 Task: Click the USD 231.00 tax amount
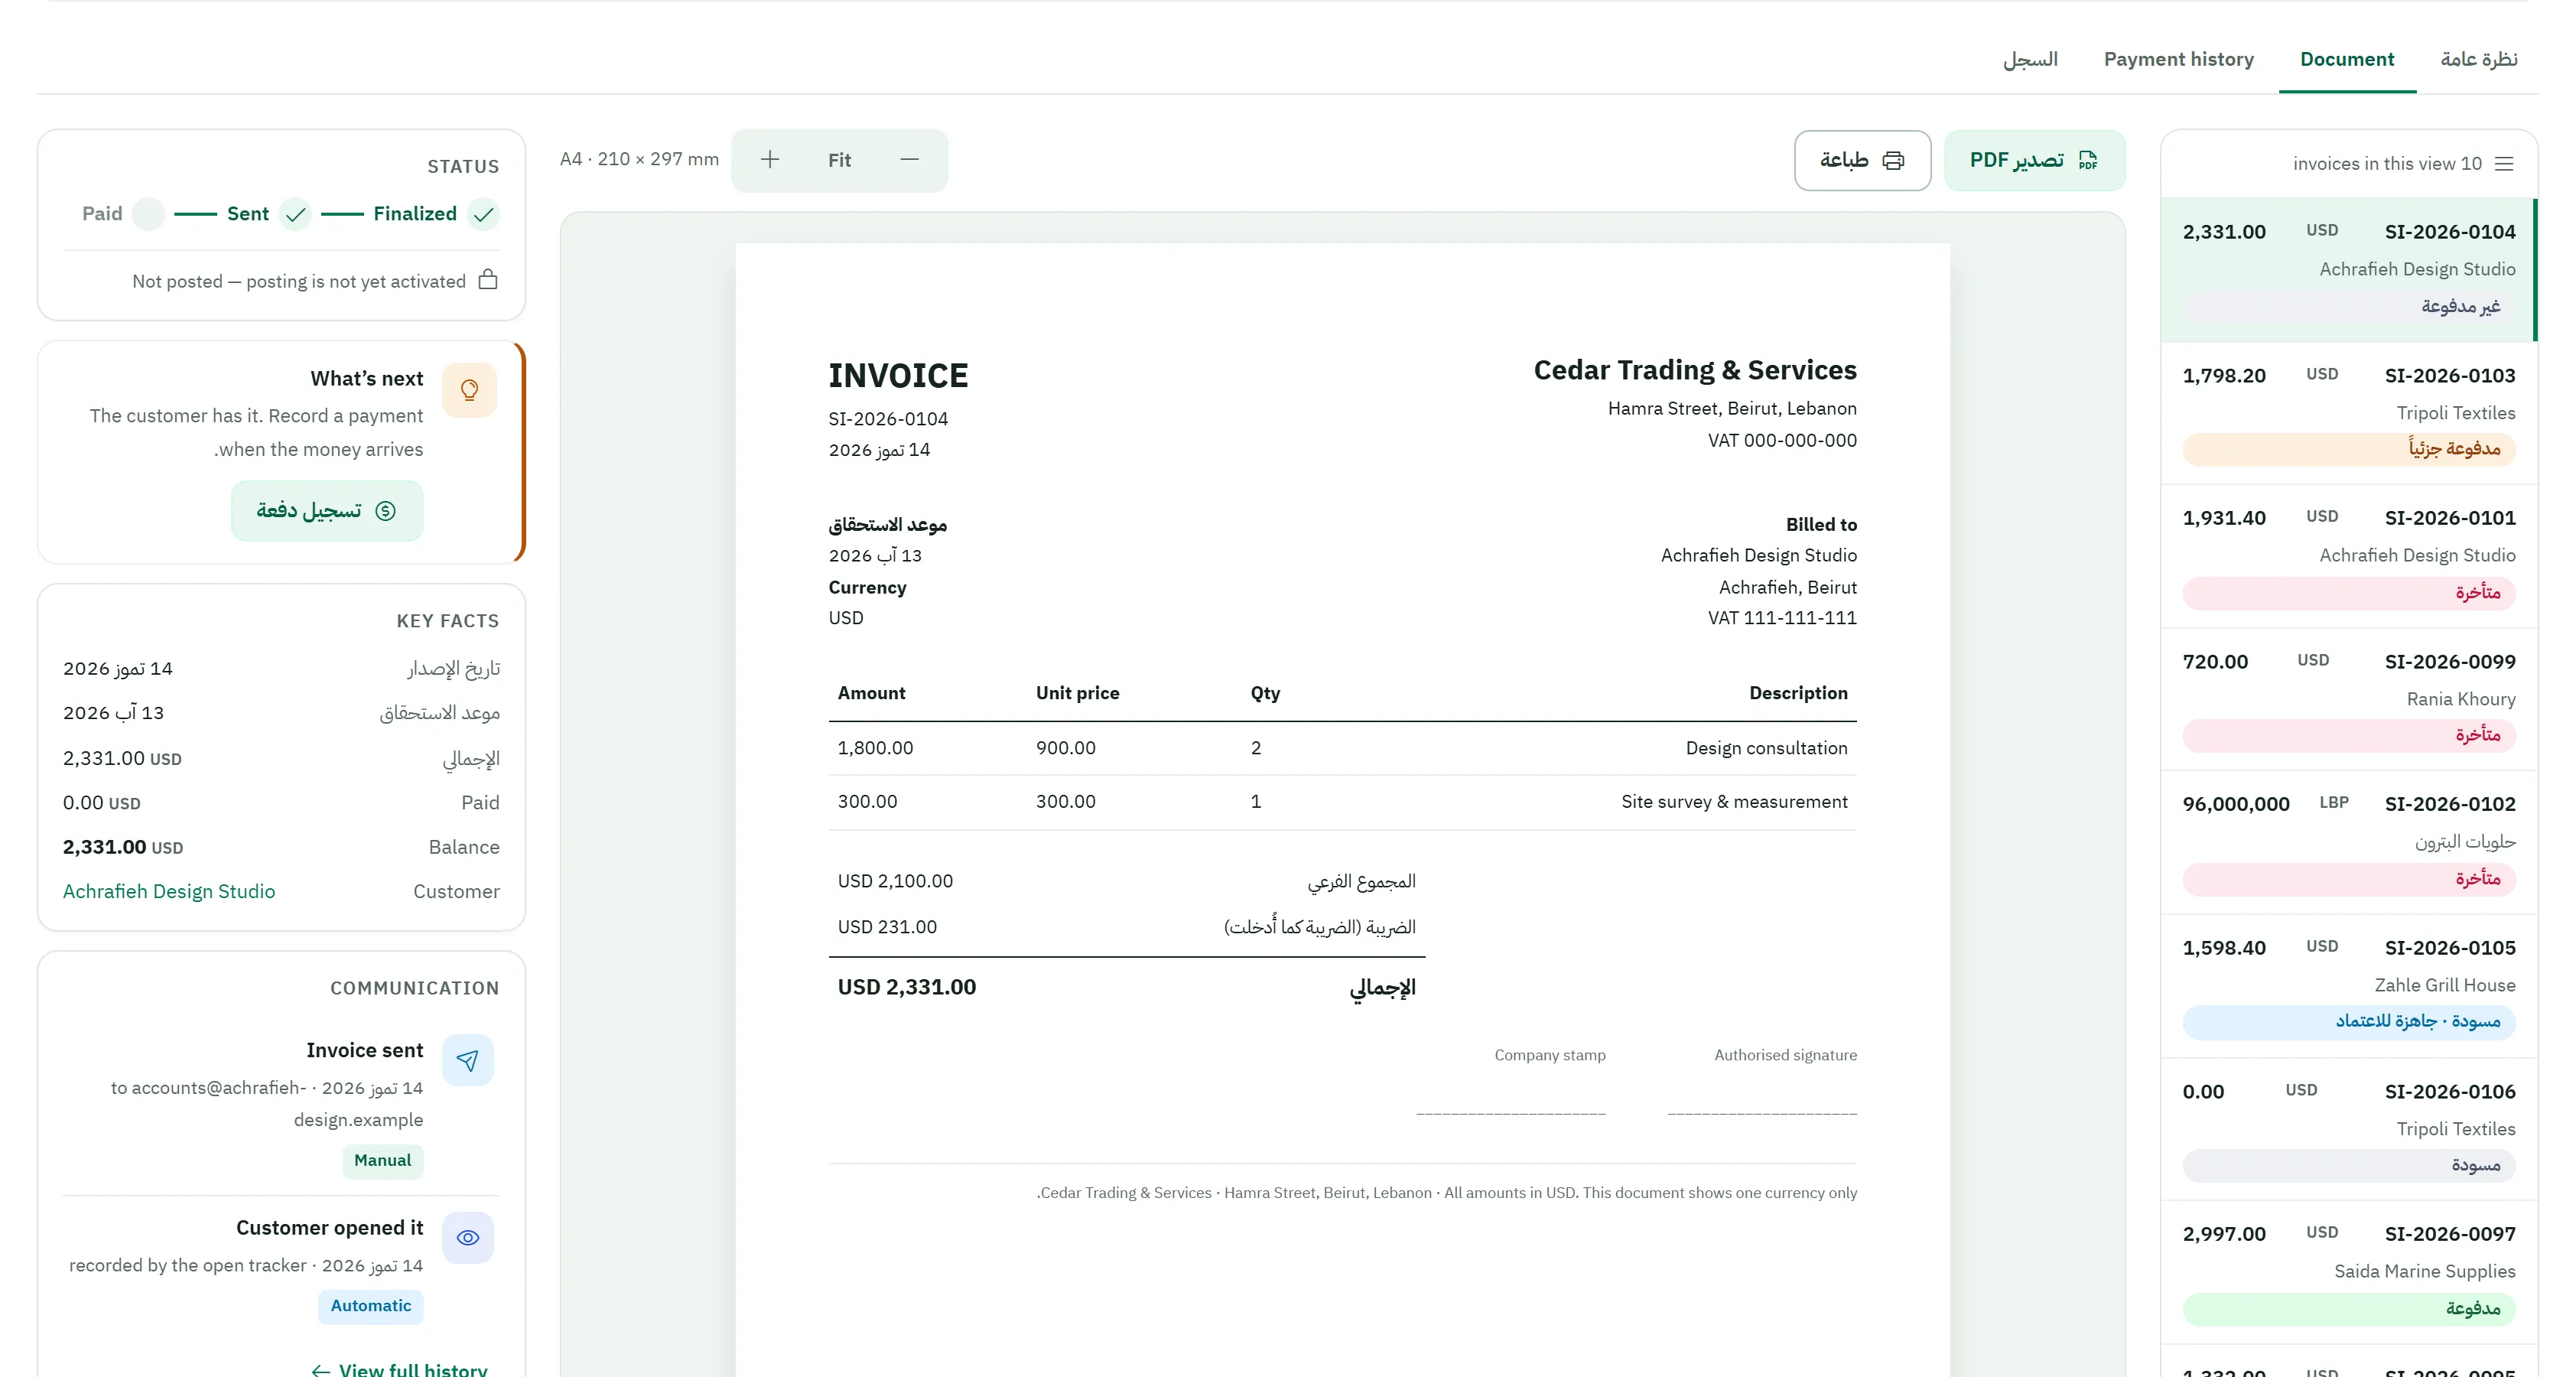click(887, 927)
